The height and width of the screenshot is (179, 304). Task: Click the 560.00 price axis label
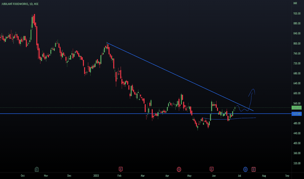point(297,103)
